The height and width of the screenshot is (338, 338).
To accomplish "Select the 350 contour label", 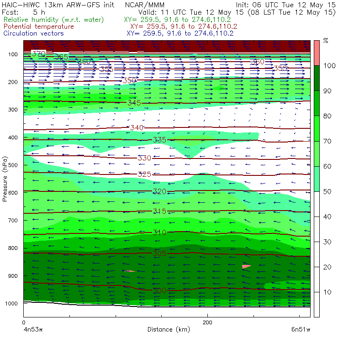I will click(129, 80).
